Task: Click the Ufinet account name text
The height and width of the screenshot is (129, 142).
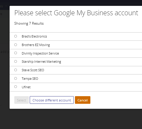Action: click(26, 87)
